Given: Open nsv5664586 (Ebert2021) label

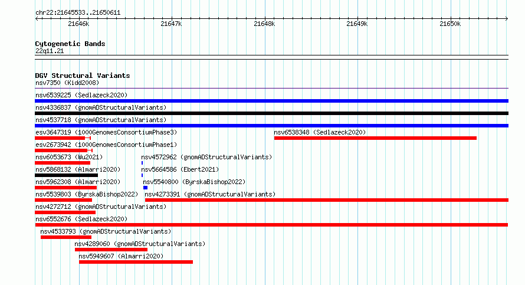Looking at the screenshot, I should click(180, 169).
